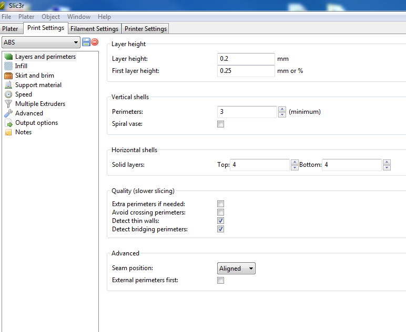Increase Top solid layers spinner

point(295,162)
